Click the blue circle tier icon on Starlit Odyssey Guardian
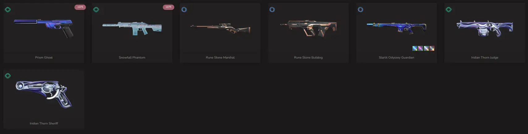This screenshot has width=528, height=134. click(361, 10)
